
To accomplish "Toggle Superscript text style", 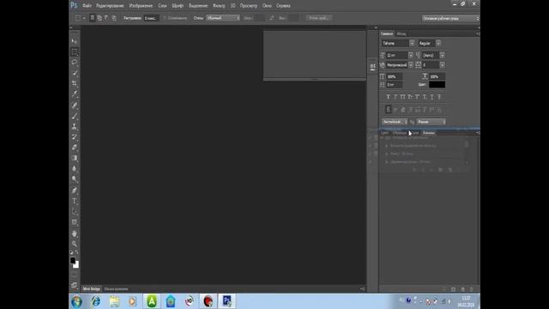I will (418, 97).
